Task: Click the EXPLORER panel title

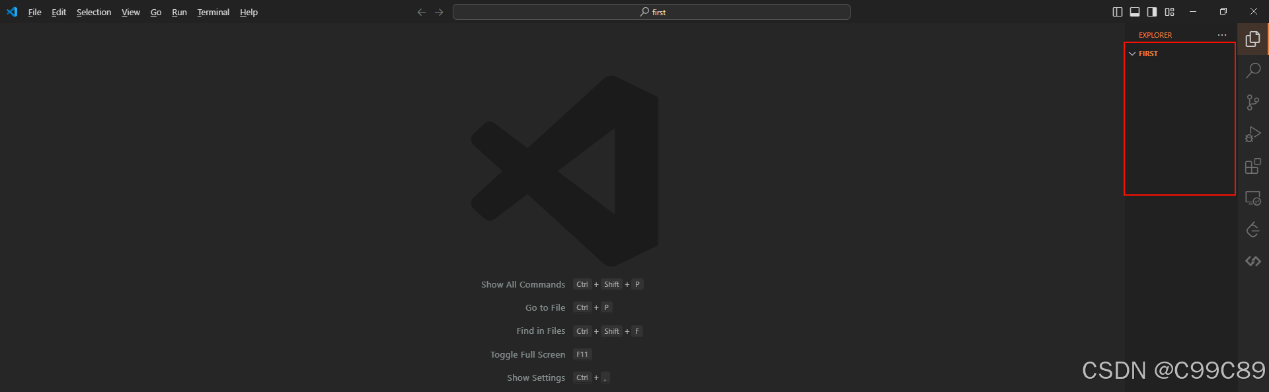Action: pos(1155,35)
